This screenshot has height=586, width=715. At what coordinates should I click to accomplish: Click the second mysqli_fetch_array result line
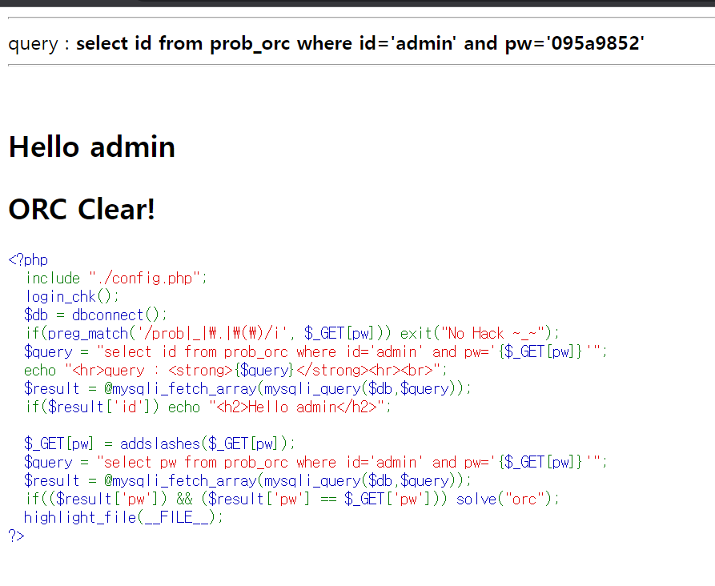pyautogui.click(x=247, y=480)
